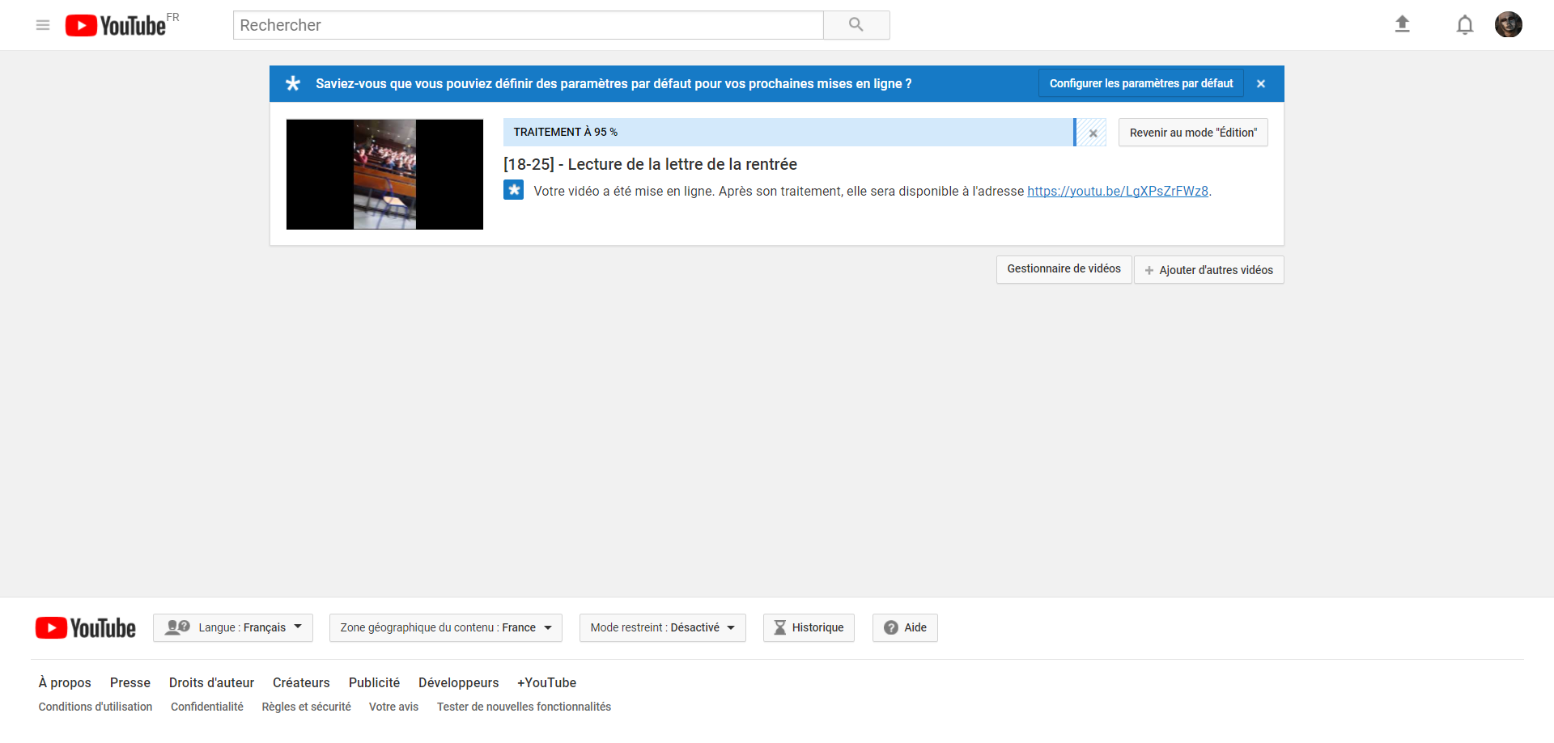Click Configurer les paramètres par défaut
The height and width of the screenshot is (743, 1554).
(1141, 83)
